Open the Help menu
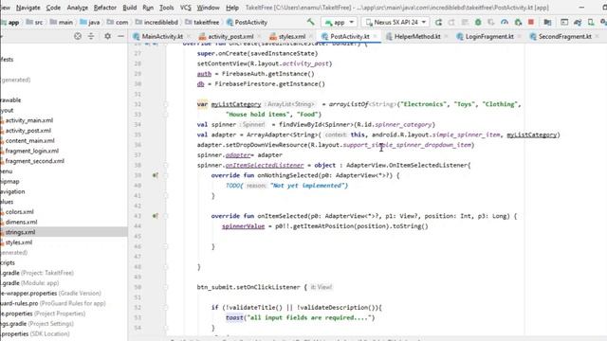This screenshot has width=607, height=341. (231, 8)
